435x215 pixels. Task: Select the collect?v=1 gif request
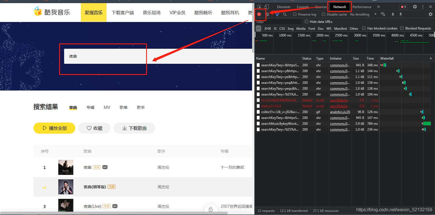[344, 112]
